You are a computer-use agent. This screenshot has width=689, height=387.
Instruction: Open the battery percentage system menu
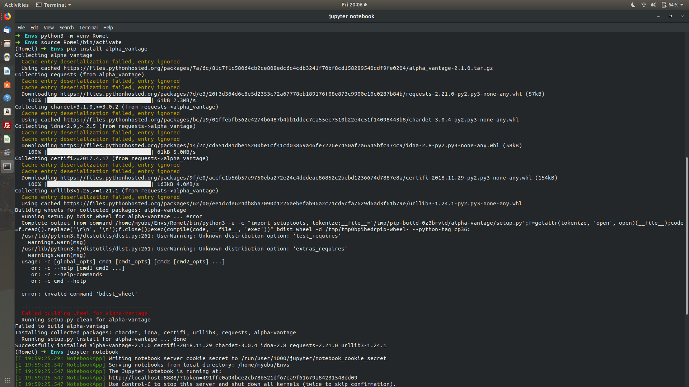pyautogui.click(x=674, y=5)
